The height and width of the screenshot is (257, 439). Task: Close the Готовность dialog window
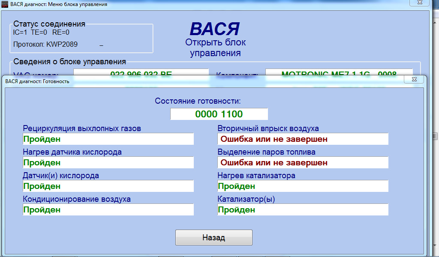413,80
